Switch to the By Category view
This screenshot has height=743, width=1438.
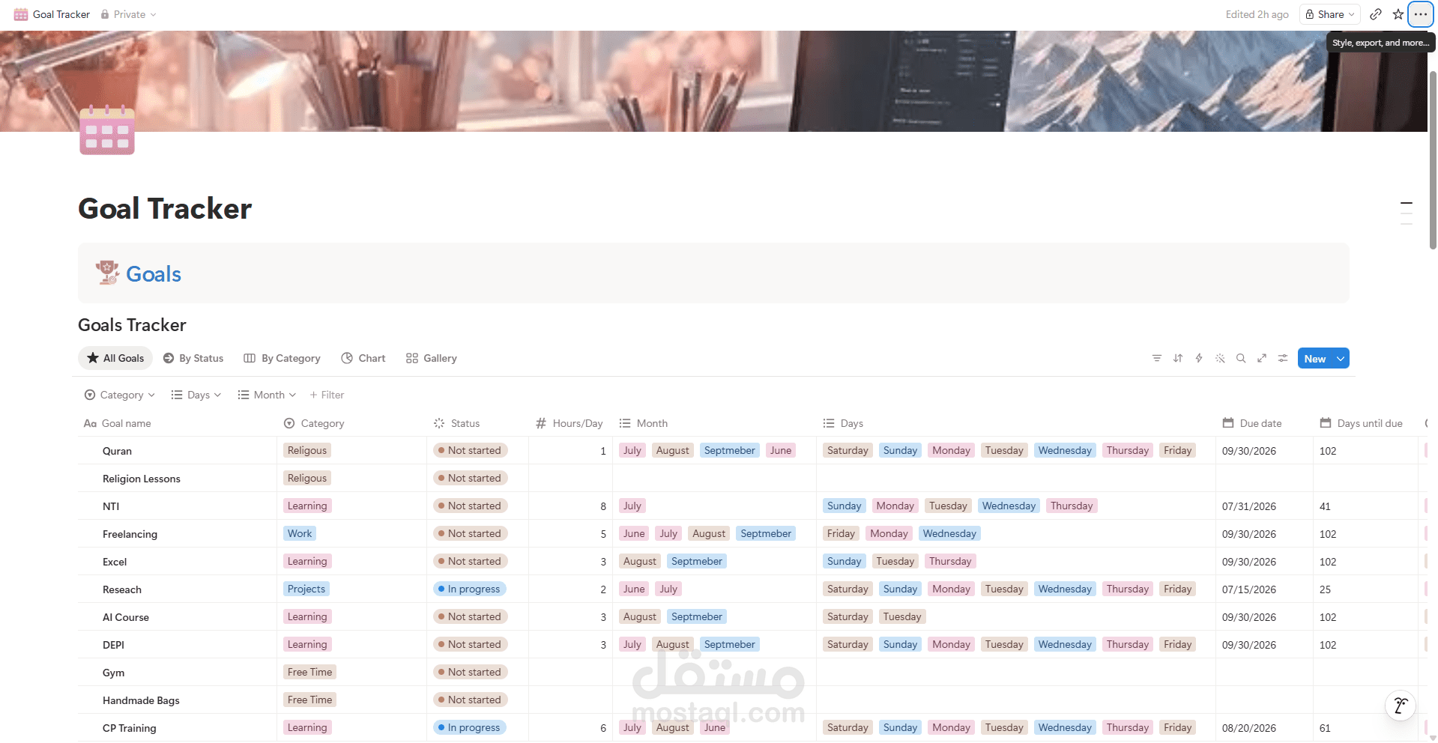tap(282, 358)
